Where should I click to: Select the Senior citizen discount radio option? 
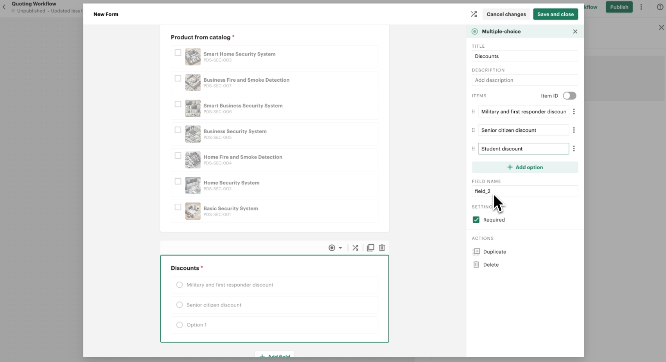tap(180, 305)
